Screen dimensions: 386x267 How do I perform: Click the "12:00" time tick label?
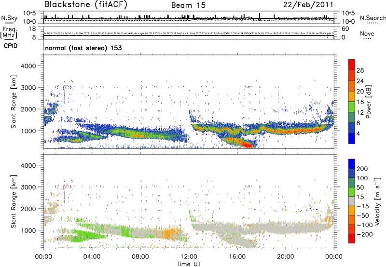point(189,257)
